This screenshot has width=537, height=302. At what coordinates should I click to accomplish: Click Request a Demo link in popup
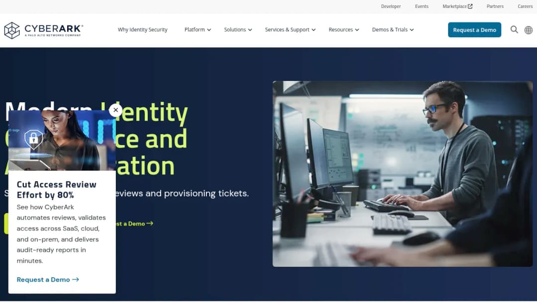tap(48, 280)
